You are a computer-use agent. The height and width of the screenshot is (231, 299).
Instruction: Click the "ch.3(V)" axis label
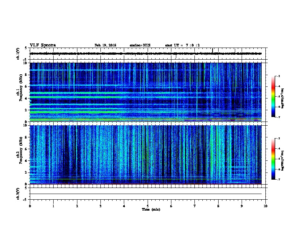pyautogui.click(x=18, y=194)
